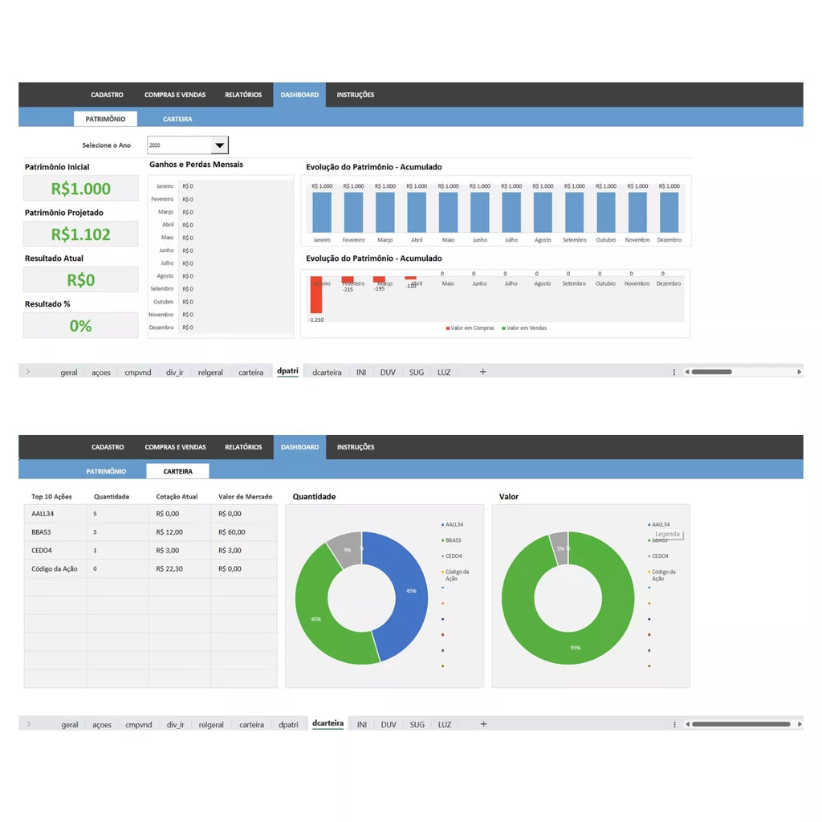Switch to PATRIMÔNIO sub-tab in lower dashboard
822x822 pixels.
106,471
